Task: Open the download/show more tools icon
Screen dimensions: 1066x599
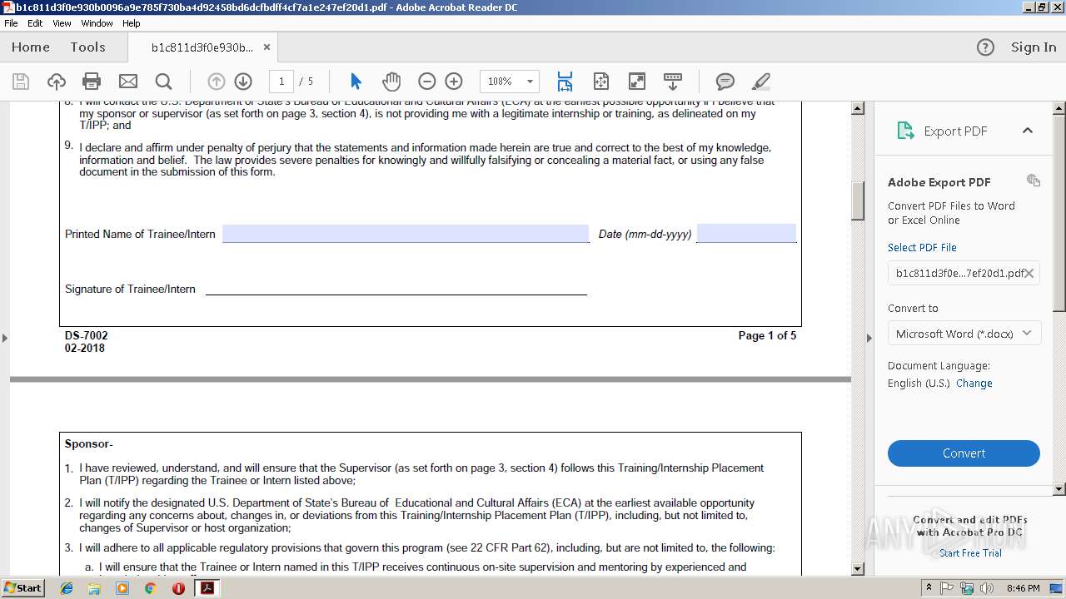Action: click(x=672, y=82)
